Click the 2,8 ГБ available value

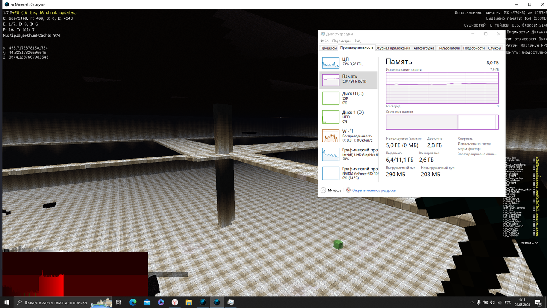[x=434, y=145]
